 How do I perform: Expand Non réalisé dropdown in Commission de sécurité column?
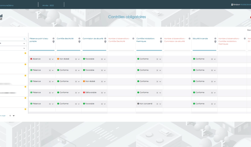tap(105, 82)
